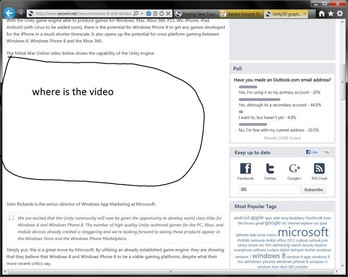Image resolution: width=348 pixels, height=277 pixels.
Task: Click the Google+ icon
Action: [x=294, y=168]
